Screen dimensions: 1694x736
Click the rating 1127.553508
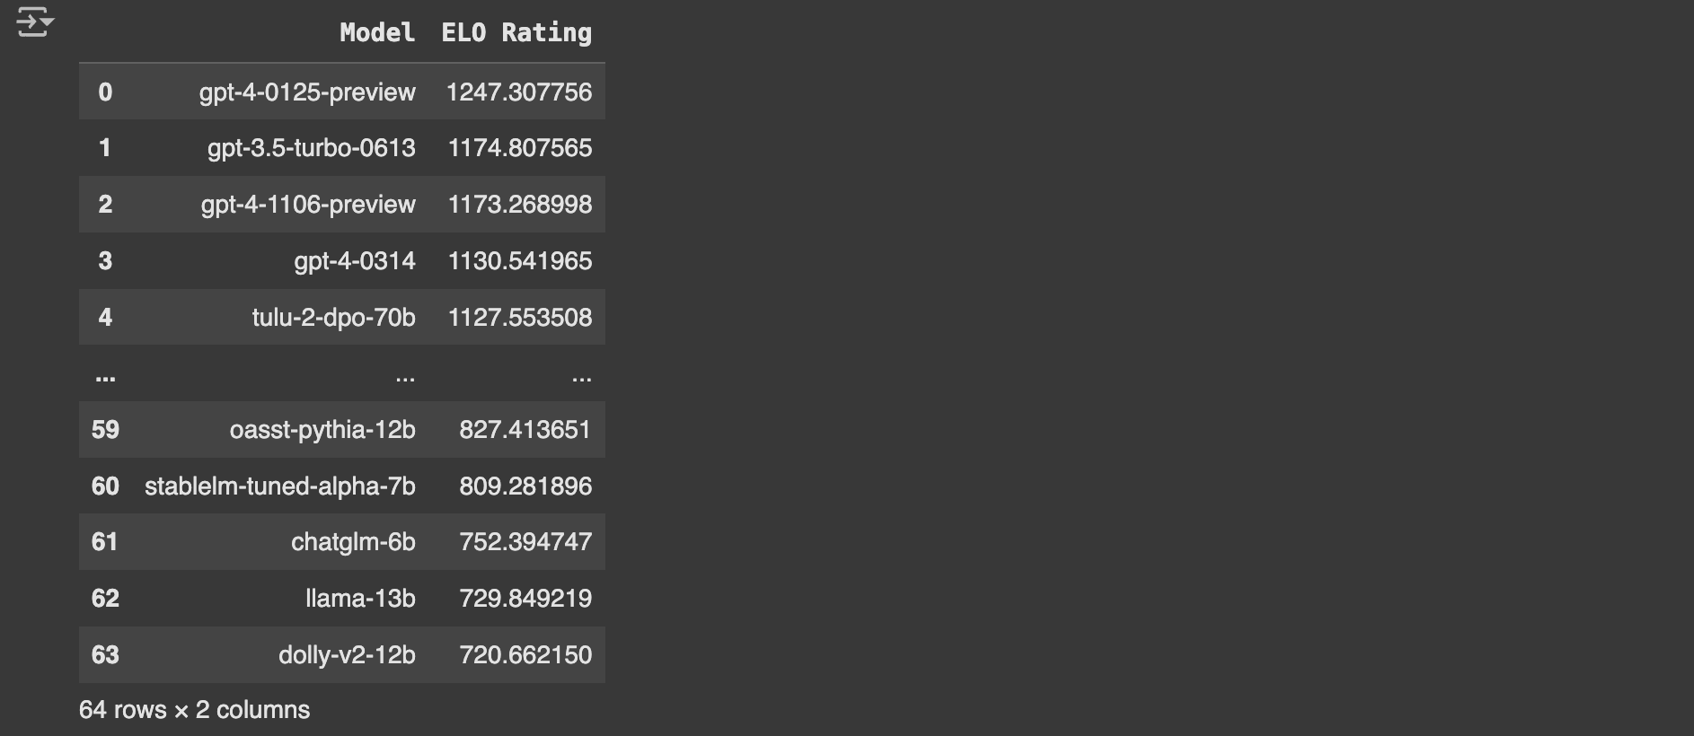[x=520, y=318]
